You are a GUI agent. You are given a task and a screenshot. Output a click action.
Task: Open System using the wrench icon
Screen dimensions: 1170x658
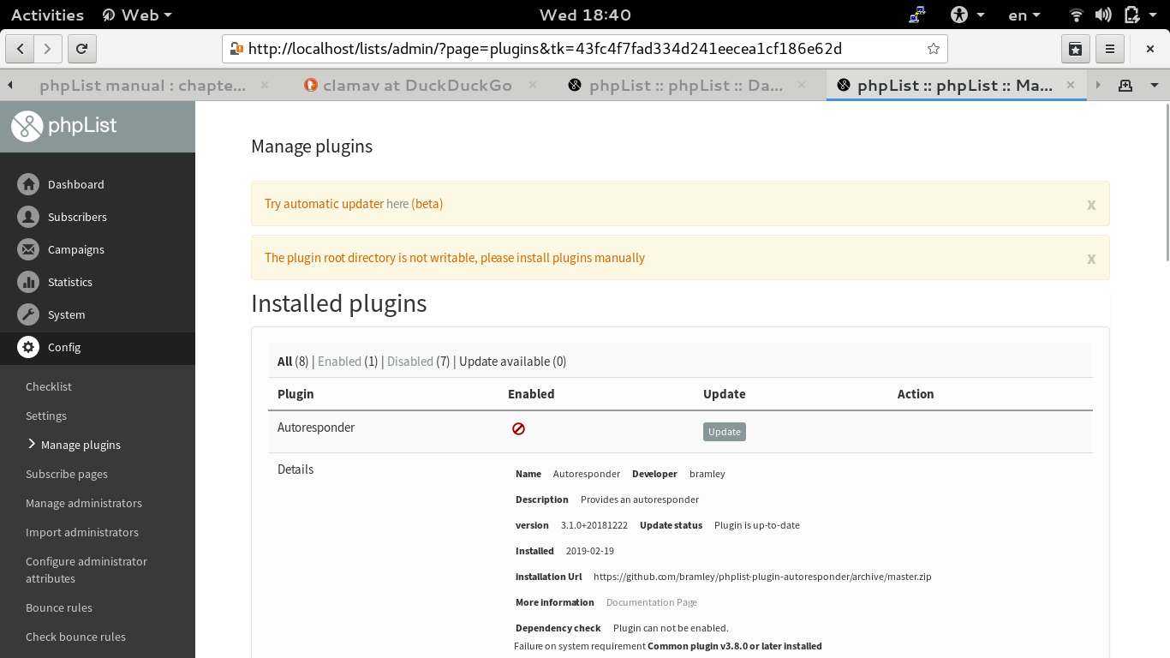(28, 314)
